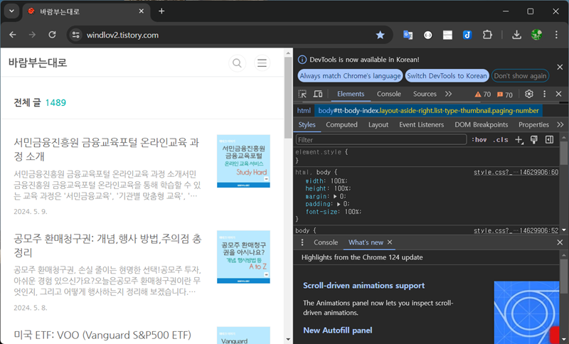Image resolution: width=569 pixels, height=344 pixels.
Task: Show warnings count 70 triangle
Action: coord(483,95)
